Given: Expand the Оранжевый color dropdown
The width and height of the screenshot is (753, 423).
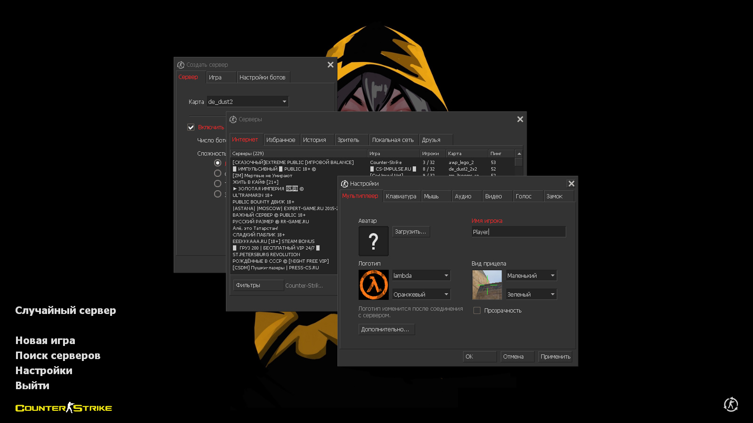Looking at the screenshot, I should pos(421,295).
